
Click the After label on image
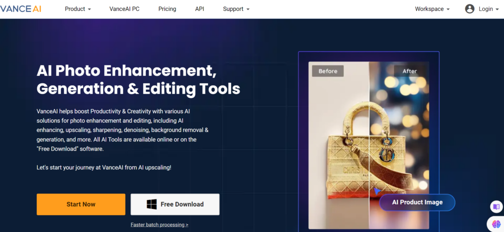click(x=410, y=71)
